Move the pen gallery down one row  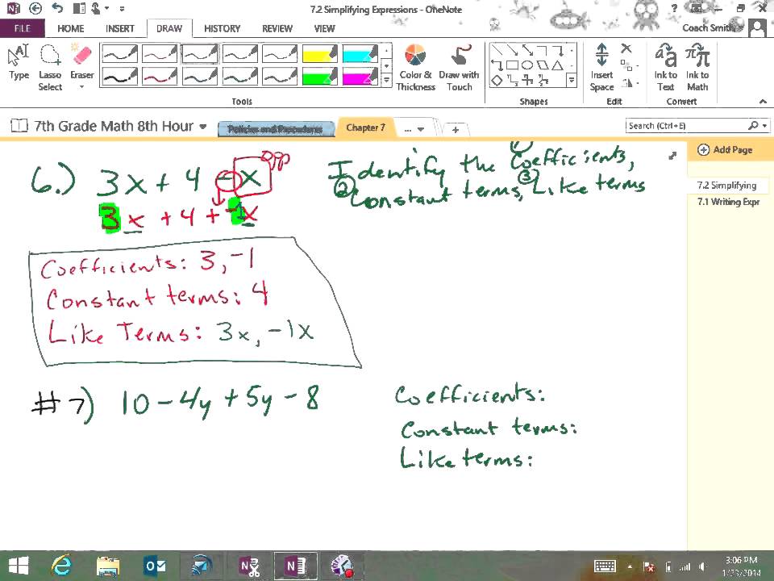[387, 65]
